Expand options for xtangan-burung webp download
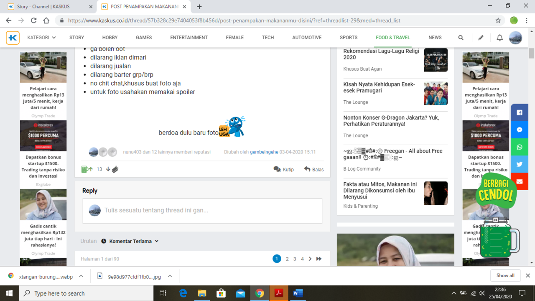Viewport: 535px width, 301px height. [81, 276]
